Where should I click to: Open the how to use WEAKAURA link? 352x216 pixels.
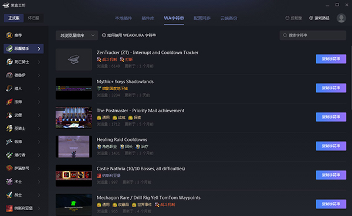pos(129,35)
